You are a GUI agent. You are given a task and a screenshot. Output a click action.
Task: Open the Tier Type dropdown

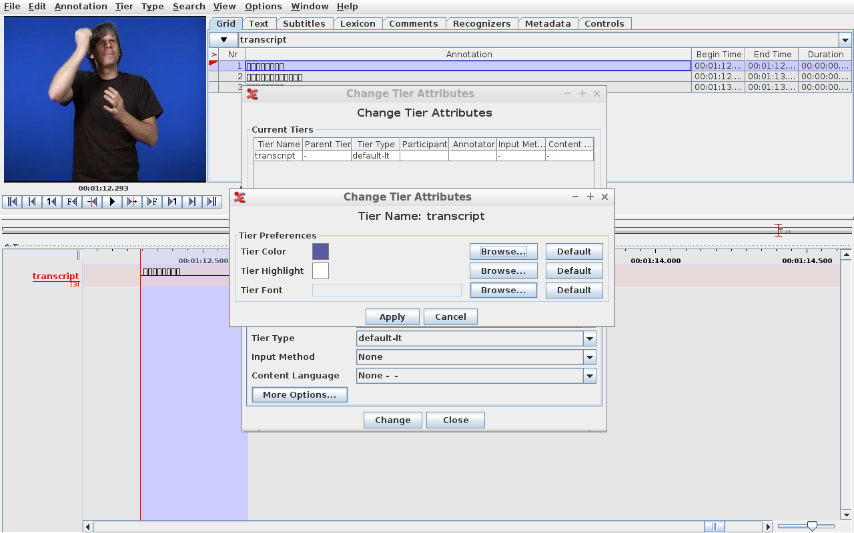(590, 338)
